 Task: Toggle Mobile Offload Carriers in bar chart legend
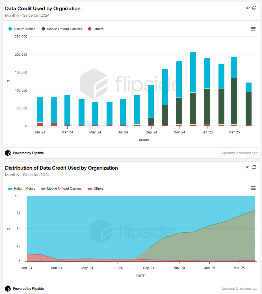(64, 29)
